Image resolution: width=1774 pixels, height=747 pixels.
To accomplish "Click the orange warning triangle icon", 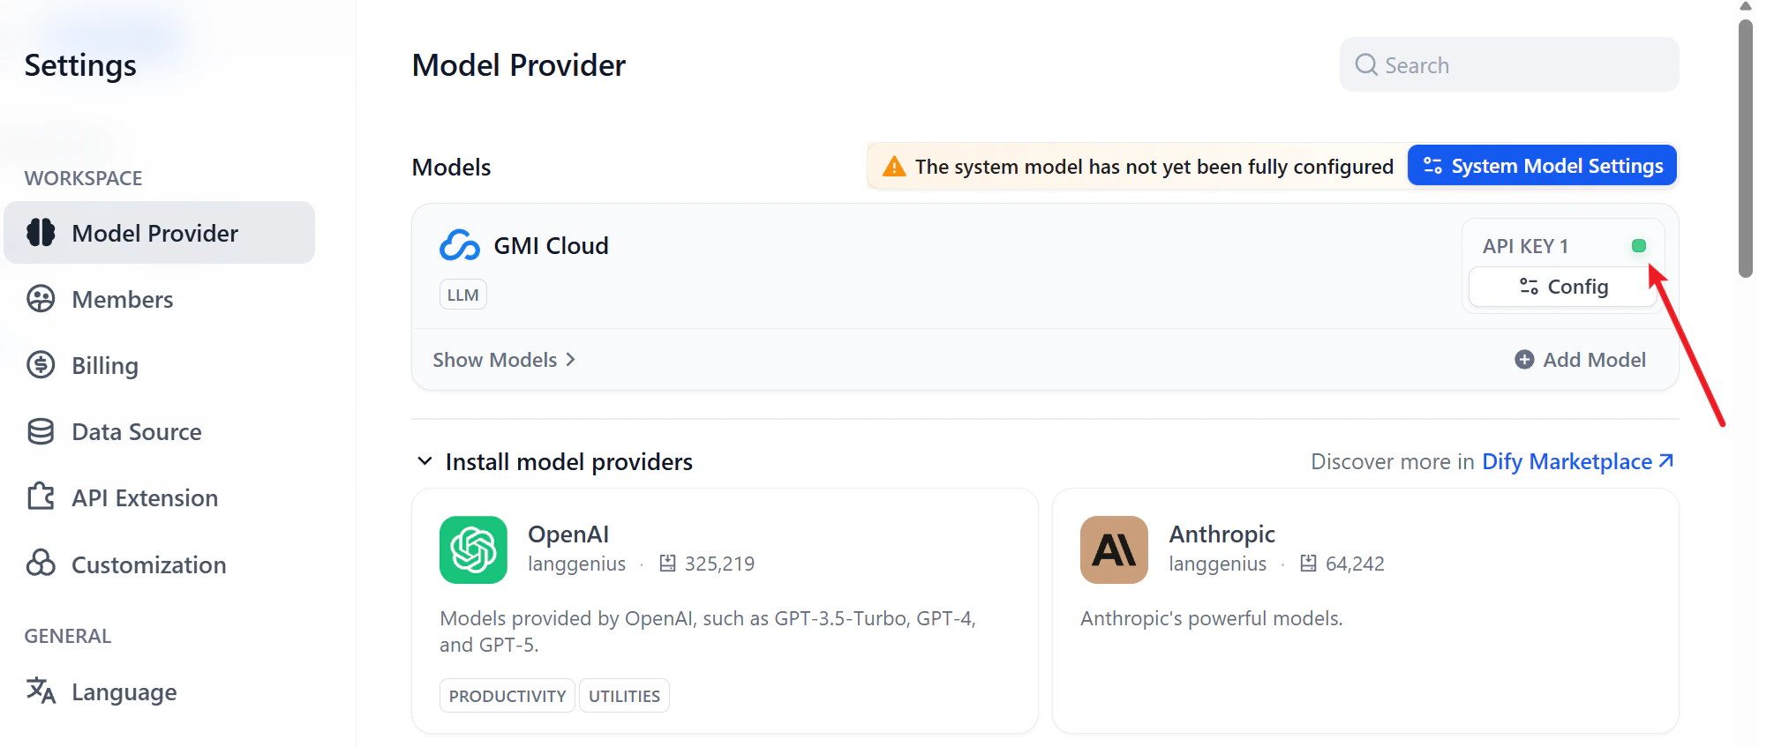I will (894, 166).
